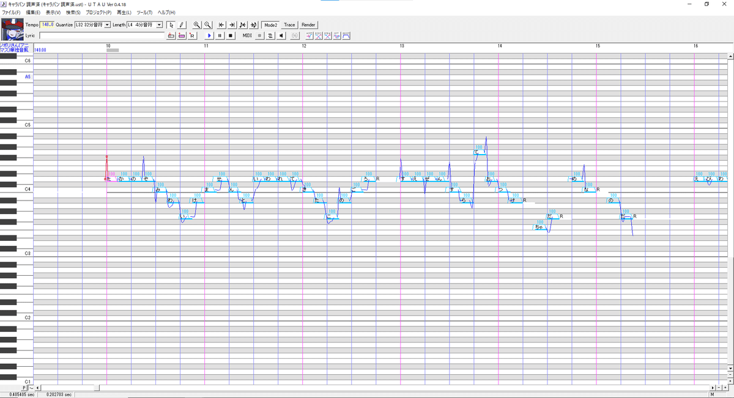This screenshot has width=734, height=398.
Task: Open the 検索(S) menu
Action: click(73, 12)
